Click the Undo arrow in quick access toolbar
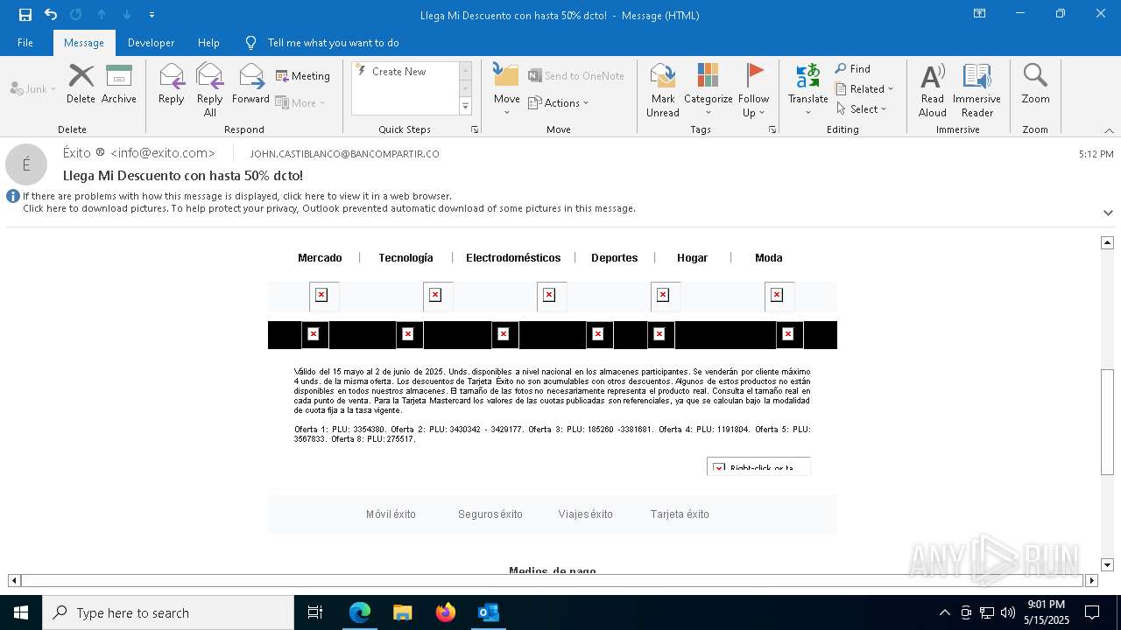This screenshot has height=630, width=1121. [51, 15]
